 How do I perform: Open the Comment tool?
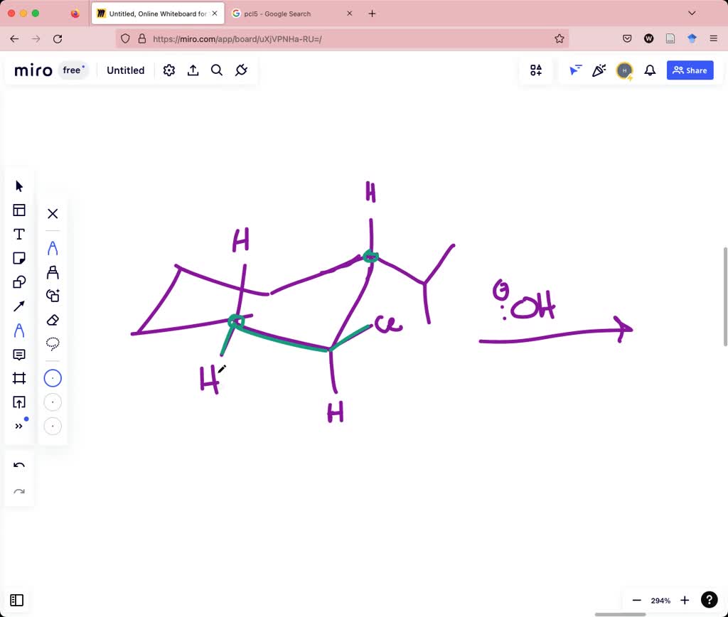tap(18, 354)
